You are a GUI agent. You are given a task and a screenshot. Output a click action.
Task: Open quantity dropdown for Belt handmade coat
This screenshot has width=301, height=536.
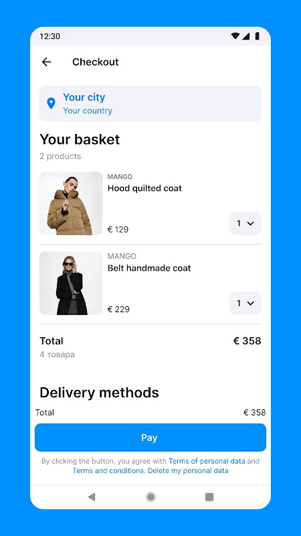pyautogui.click(x=245, y=304)
